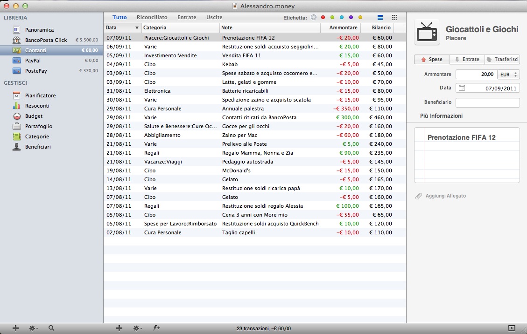
Task: Click the document icon in the title bar
Action: point(235,6)
